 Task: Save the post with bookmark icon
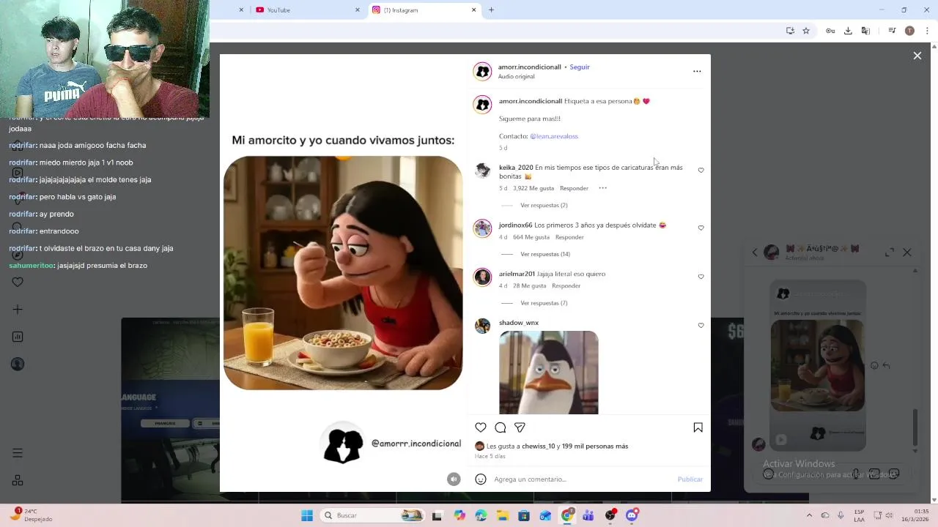pyautogui.click(x=698, y=427)
